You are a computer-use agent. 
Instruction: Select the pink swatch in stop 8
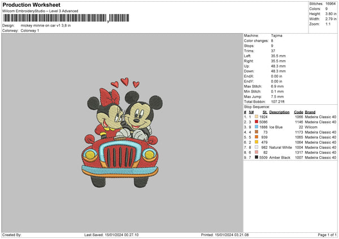pyautogui.click(x=256, y=152)
